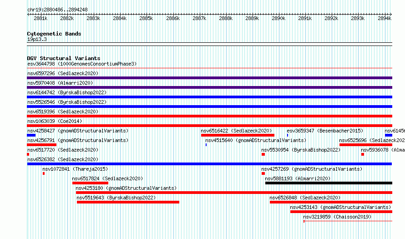
Task: Click nsv6526848 (Sedlazeck2020) label
Action: pos(305,198)
